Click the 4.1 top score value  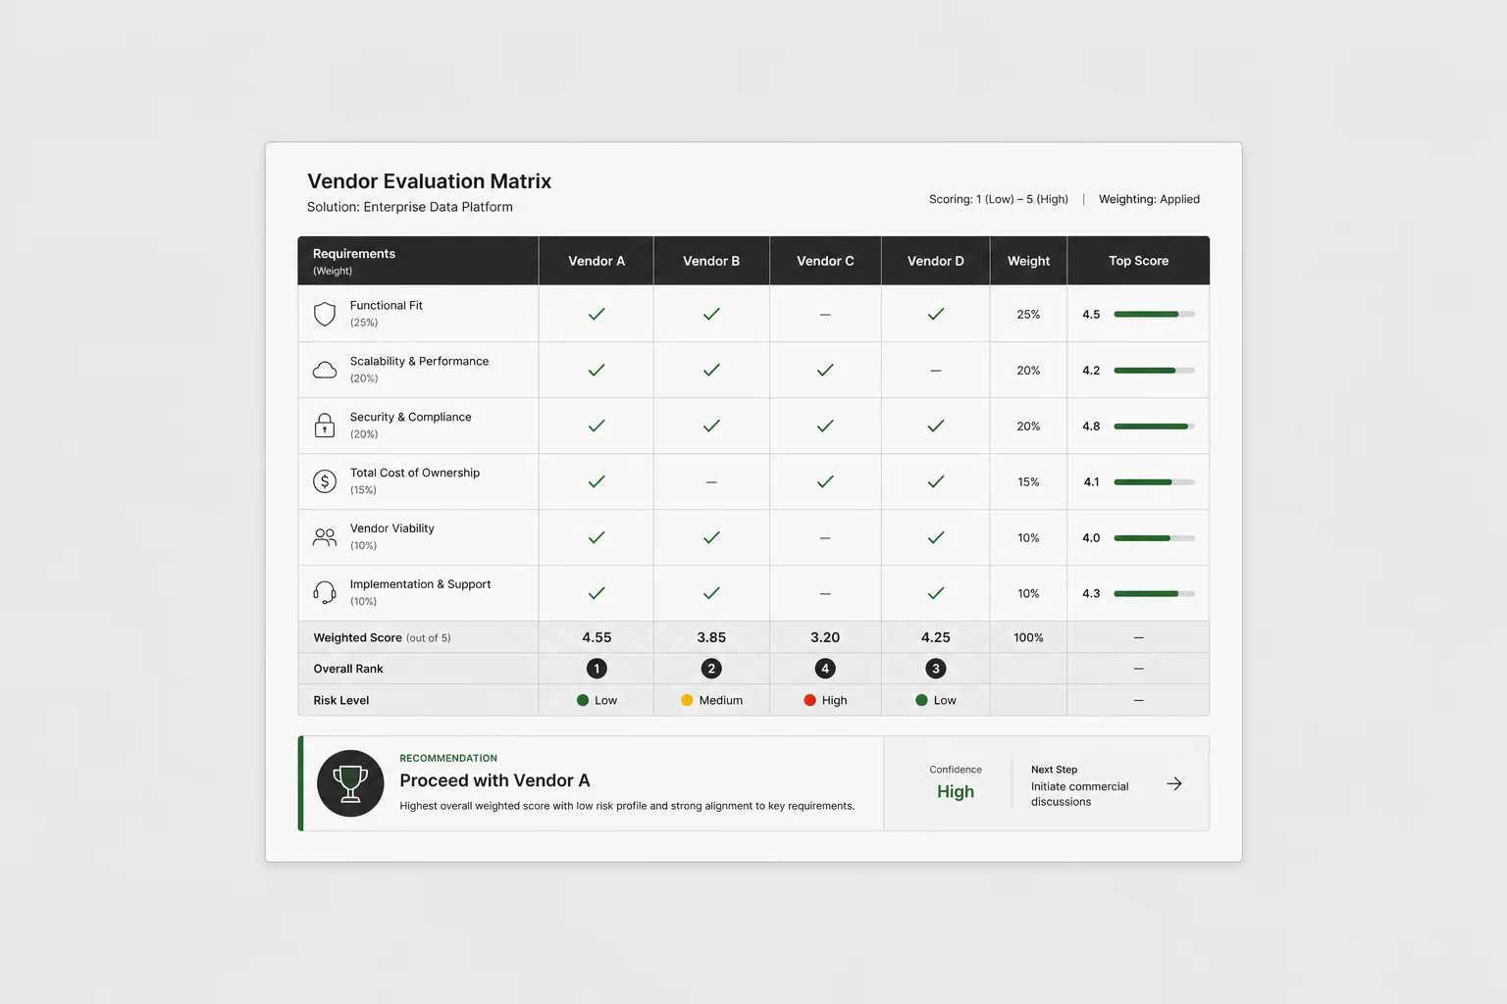[x=1091, y=482]
